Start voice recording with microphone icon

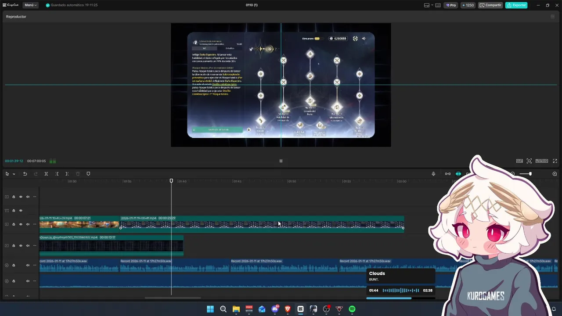pyautogui.click(x=433, y=174)
